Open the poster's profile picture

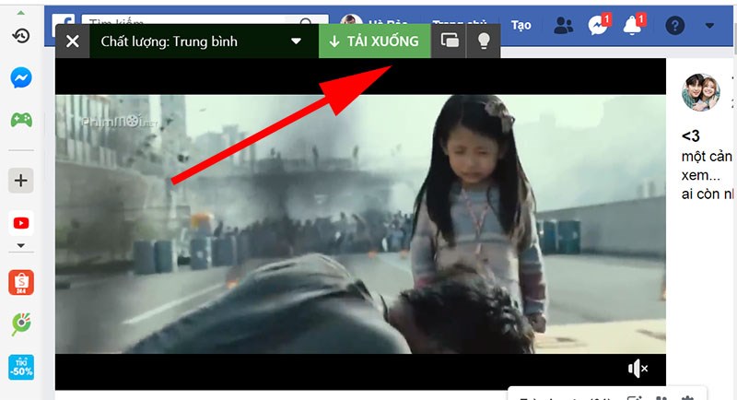coord(701,92)
